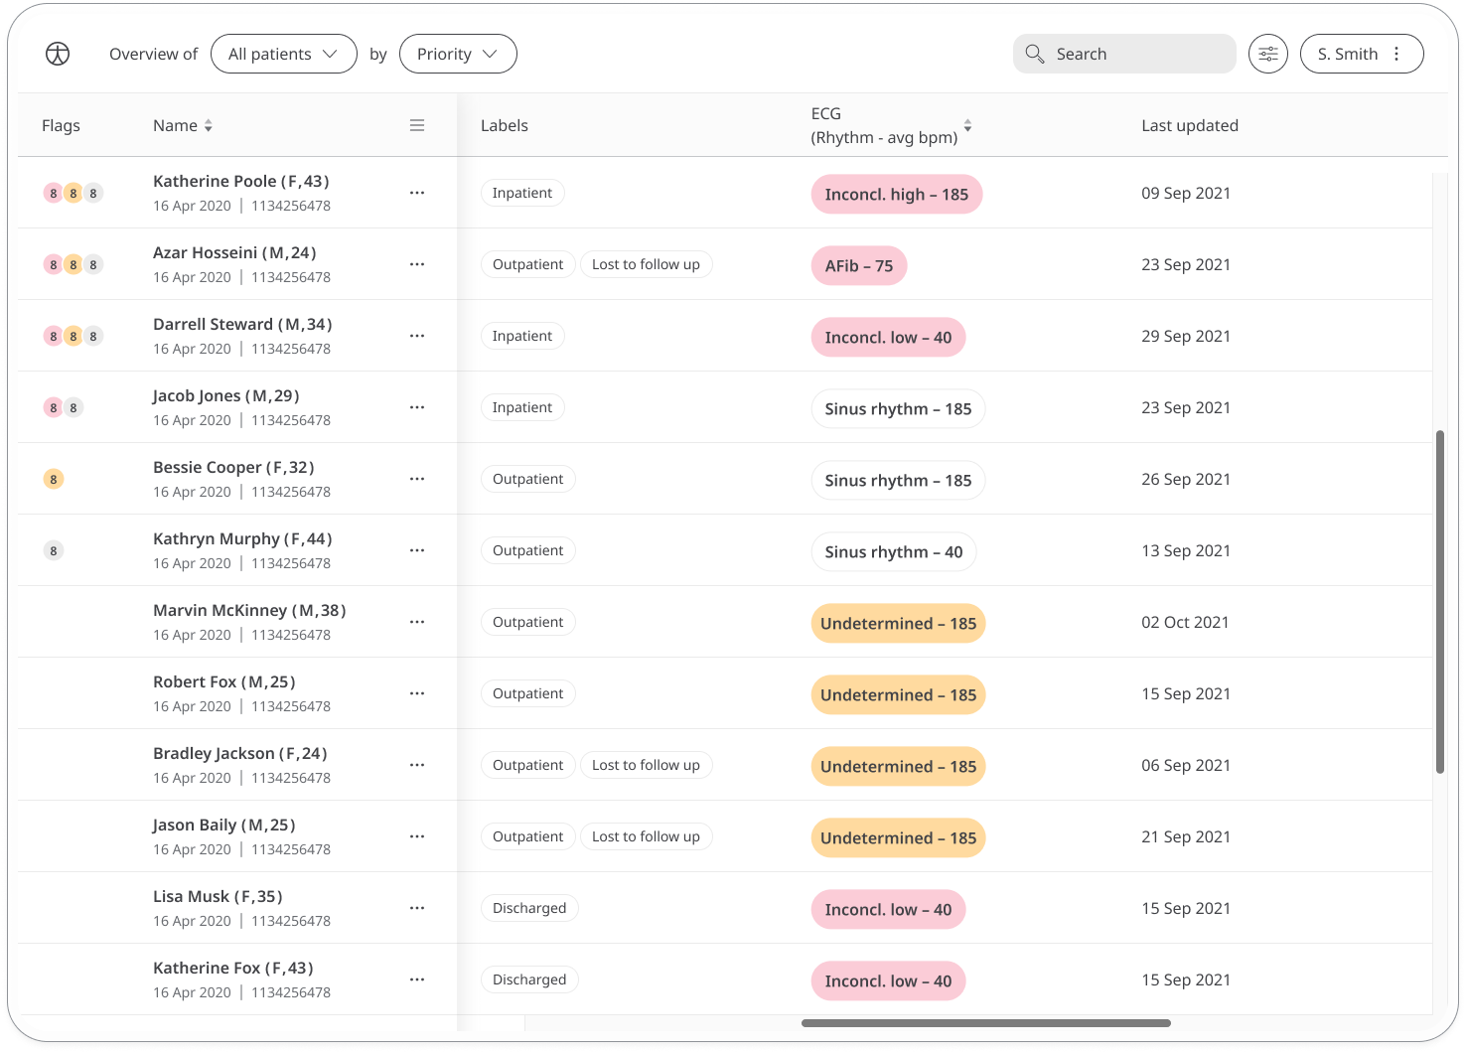
Task: Open patient Bradley Jackson
Action: point(240,753)
